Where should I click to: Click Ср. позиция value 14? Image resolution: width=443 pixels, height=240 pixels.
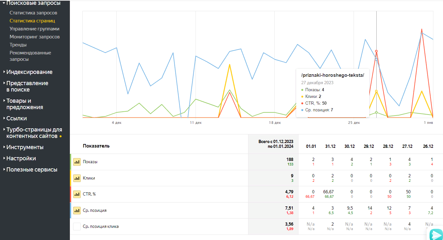370,208
